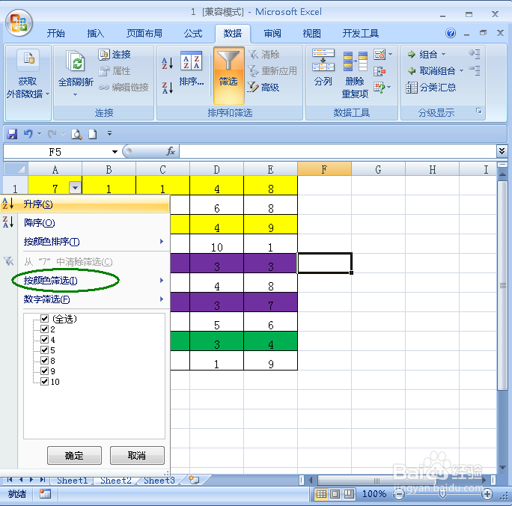Open the Review ribbon tab
Image resolution: width=512 pixels, height=506 pixels.
pos(272,33)
